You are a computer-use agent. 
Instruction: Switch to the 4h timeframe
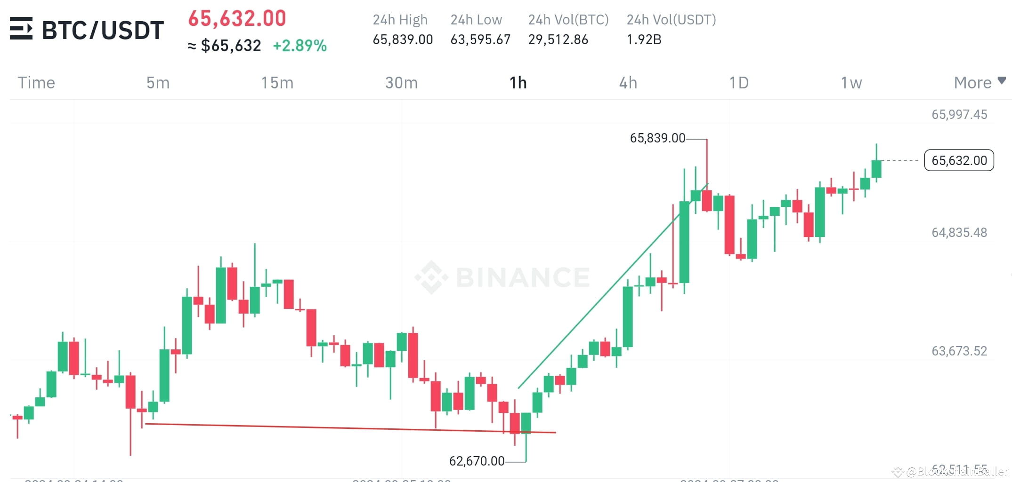coord(628,82)
